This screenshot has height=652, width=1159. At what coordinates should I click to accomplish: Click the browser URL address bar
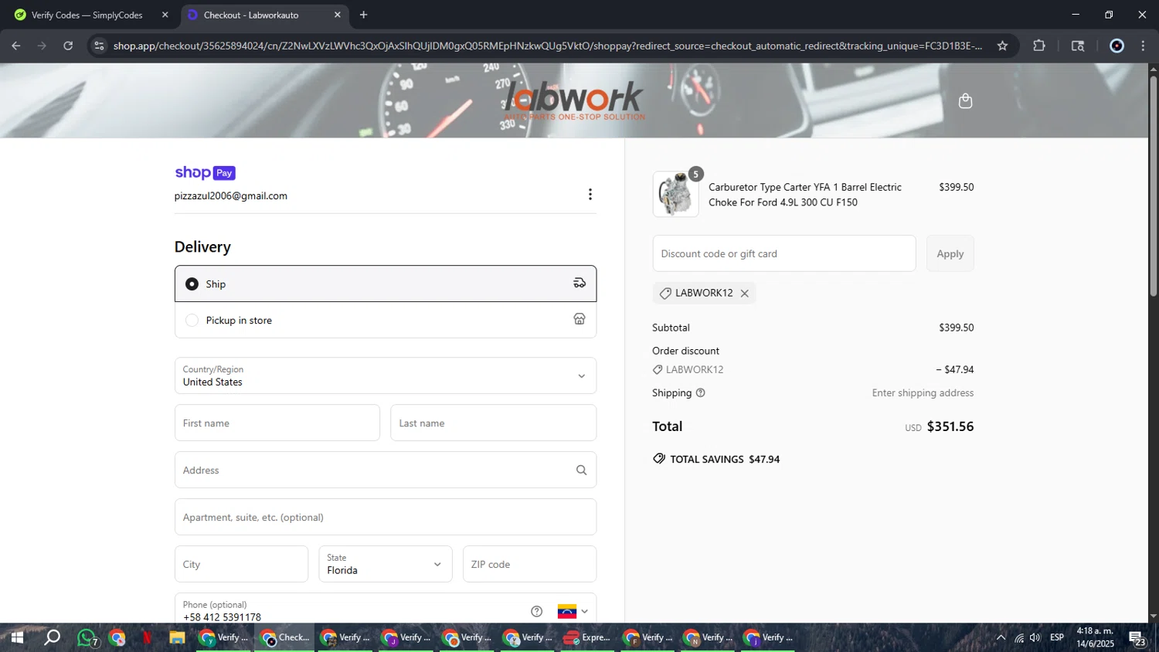tap(547, 46)
